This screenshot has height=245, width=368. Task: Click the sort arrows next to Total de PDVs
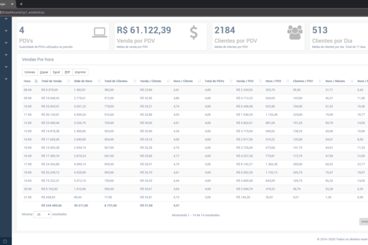pyautogui.click(x=231, y=81)
